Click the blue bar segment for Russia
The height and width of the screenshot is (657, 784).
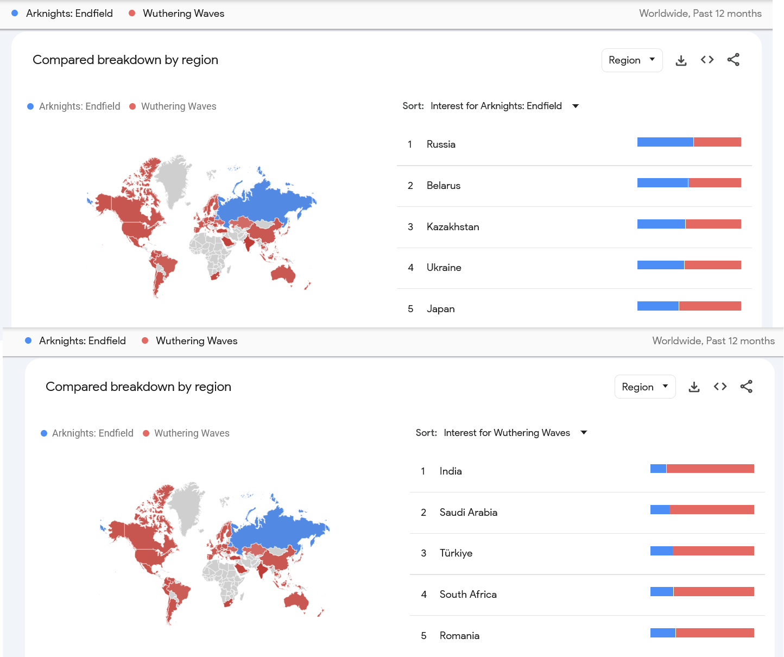665,142
